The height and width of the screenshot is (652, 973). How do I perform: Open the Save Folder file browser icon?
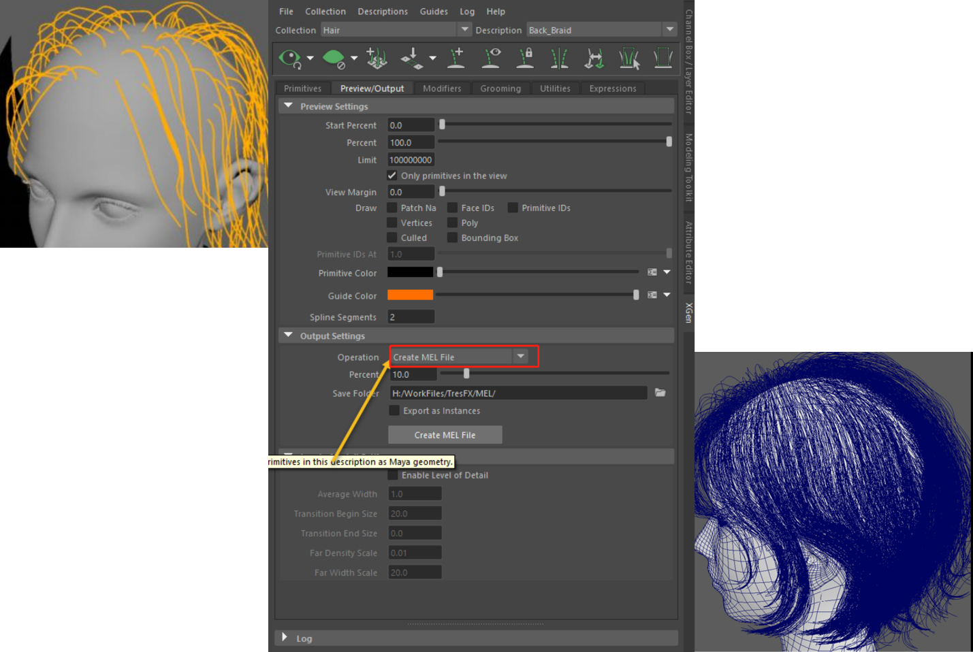click(660, 393)
